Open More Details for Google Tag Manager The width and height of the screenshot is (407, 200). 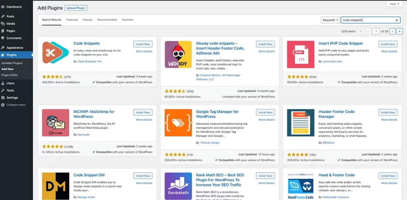pyautogui.click(x=266, y=120)
